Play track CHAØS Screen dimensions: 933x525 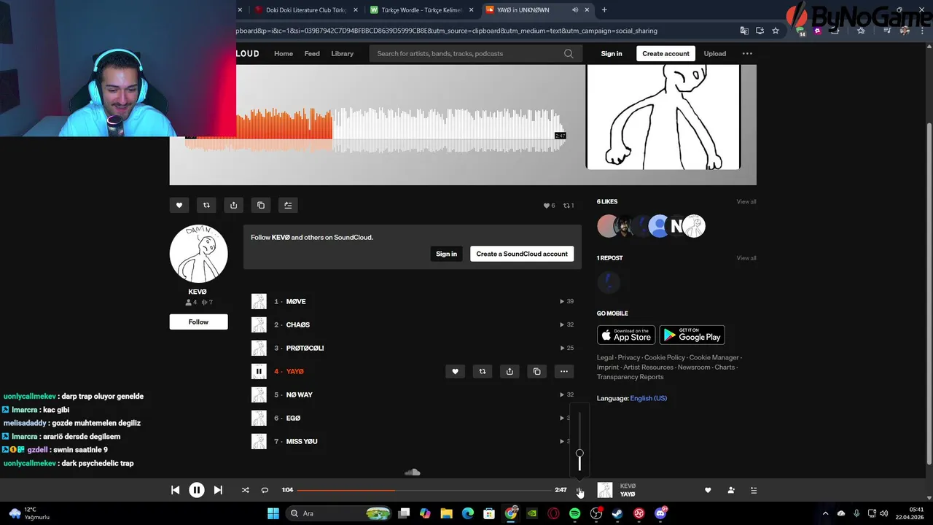[298, 324]
